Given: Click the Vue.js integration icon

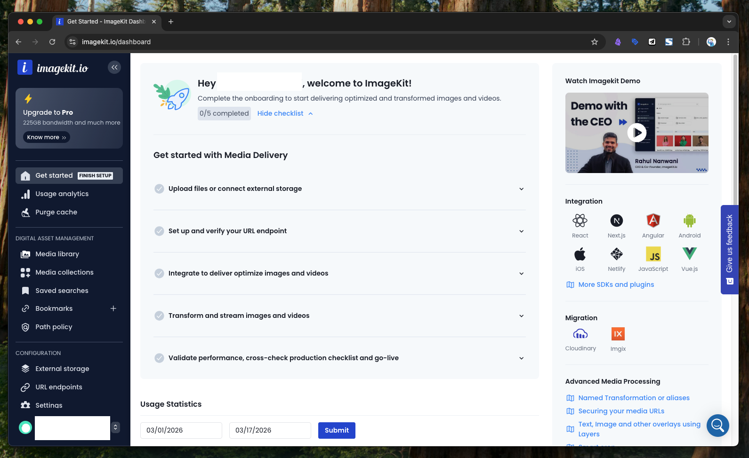Looking at the screenshot, I should tap(689, 254).
